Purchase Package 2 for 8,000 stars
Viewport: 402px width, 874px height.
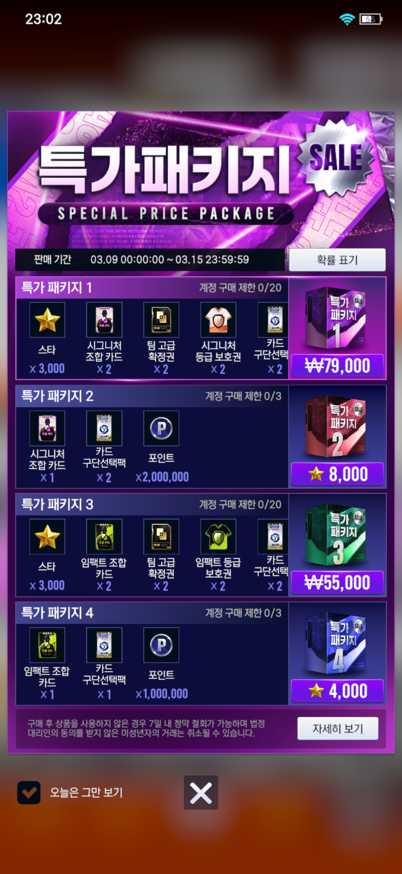337,474
